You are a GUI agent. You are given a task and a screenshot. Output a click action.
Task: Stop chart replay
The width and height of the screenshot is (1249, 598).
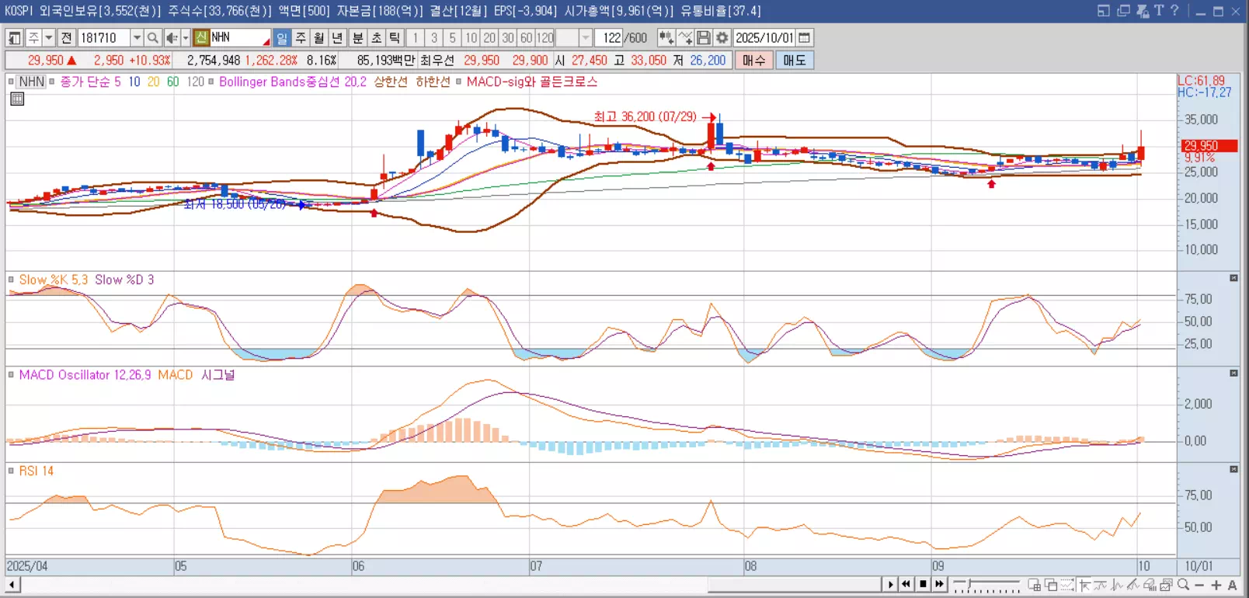click(923, 584)
